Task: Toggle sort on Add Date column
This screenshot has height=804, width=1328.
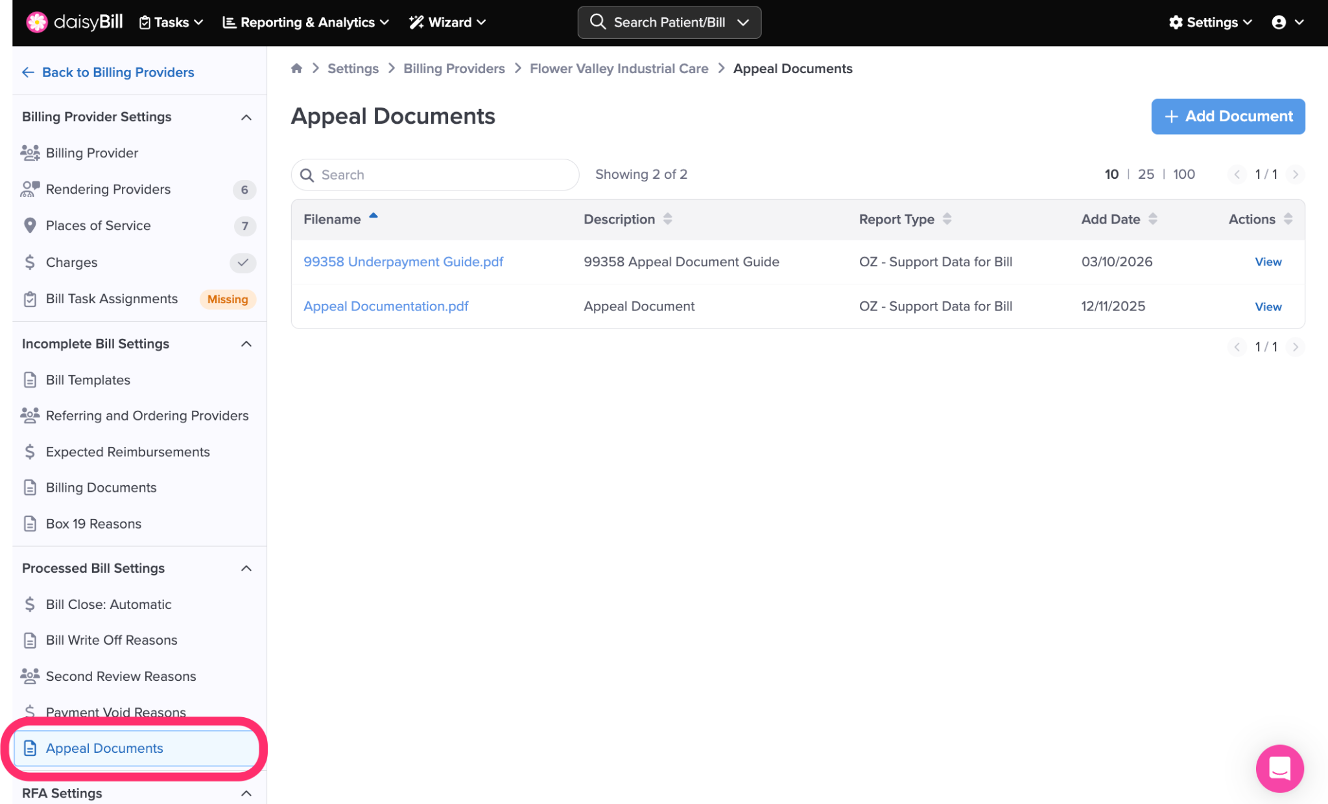Action: (x=1152, y=219)
